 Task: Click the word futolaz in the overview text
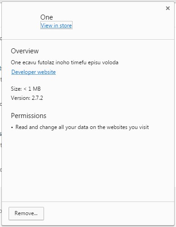click(x=46, y=62)
